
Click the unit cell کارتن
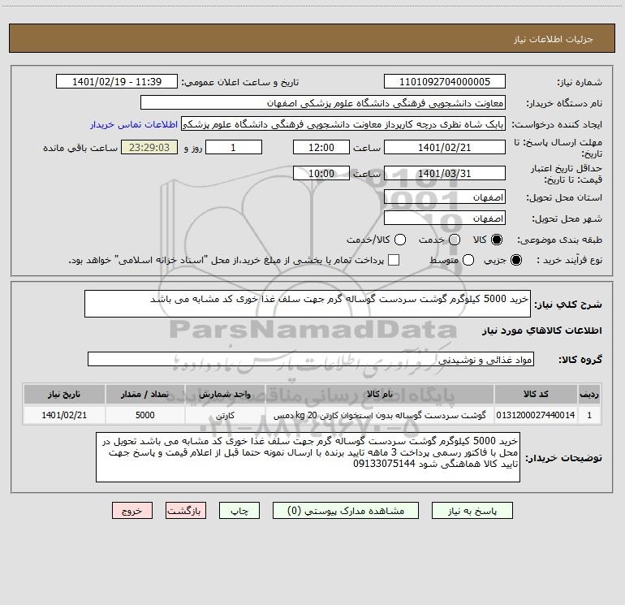click(x=225, y=415)
